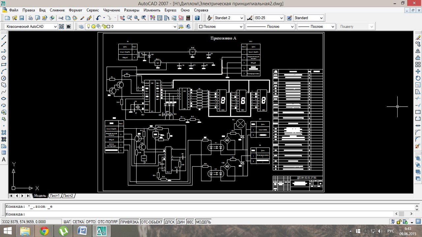The image size is (422, 237).
Task: Open the Layer Properties Manager
Action: pos(81,26)
